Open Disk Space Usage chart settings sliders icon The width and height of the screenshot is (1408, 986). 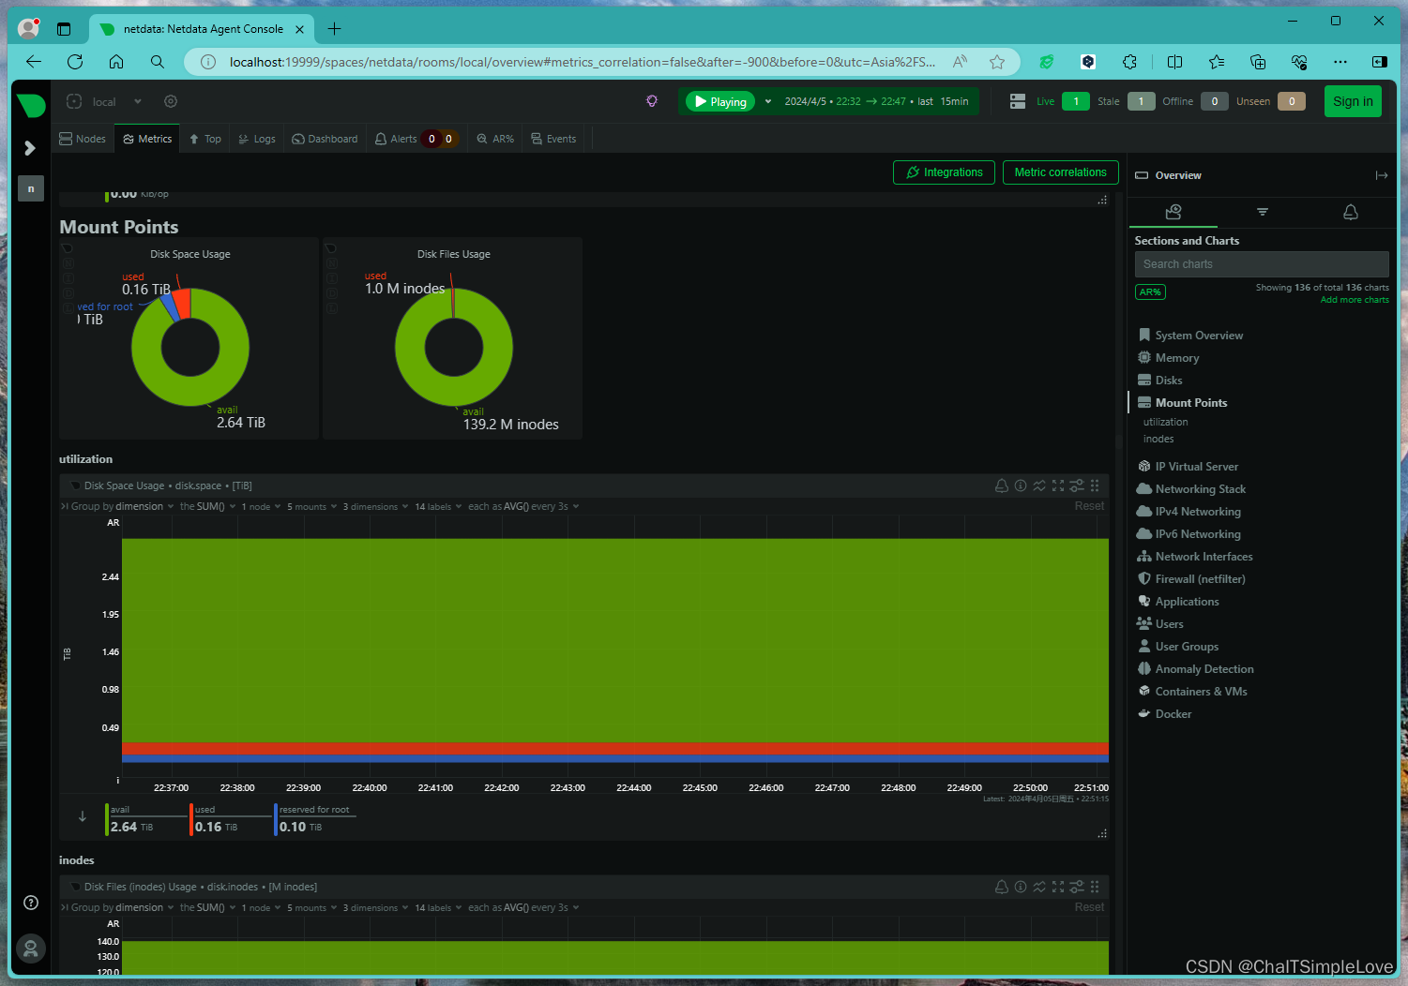(x=1077, y=486)
